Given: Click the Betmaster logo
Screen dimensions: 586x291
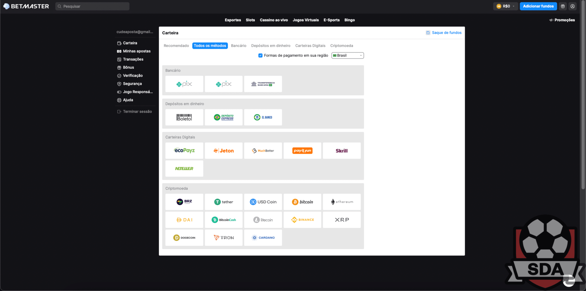Looking at the screenshot, I should click(26, 6).
